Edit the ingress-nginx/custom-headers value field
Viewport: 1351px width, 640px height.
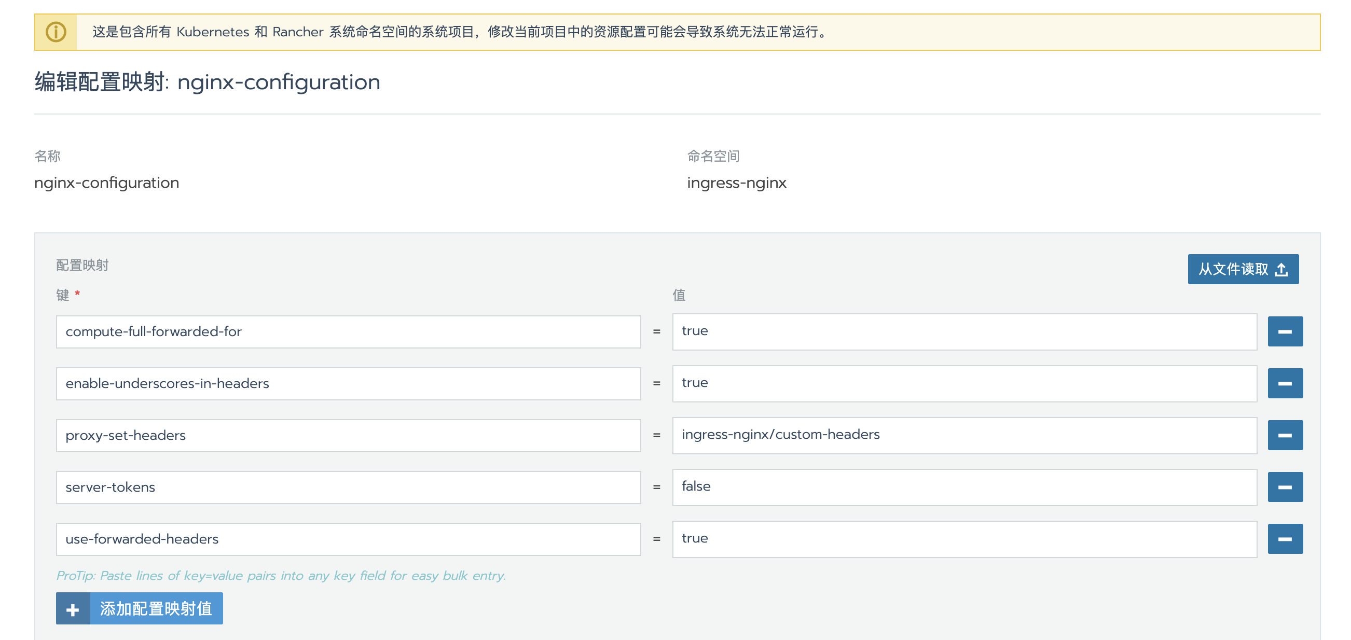pyautogui.click(x=964, y=435)
